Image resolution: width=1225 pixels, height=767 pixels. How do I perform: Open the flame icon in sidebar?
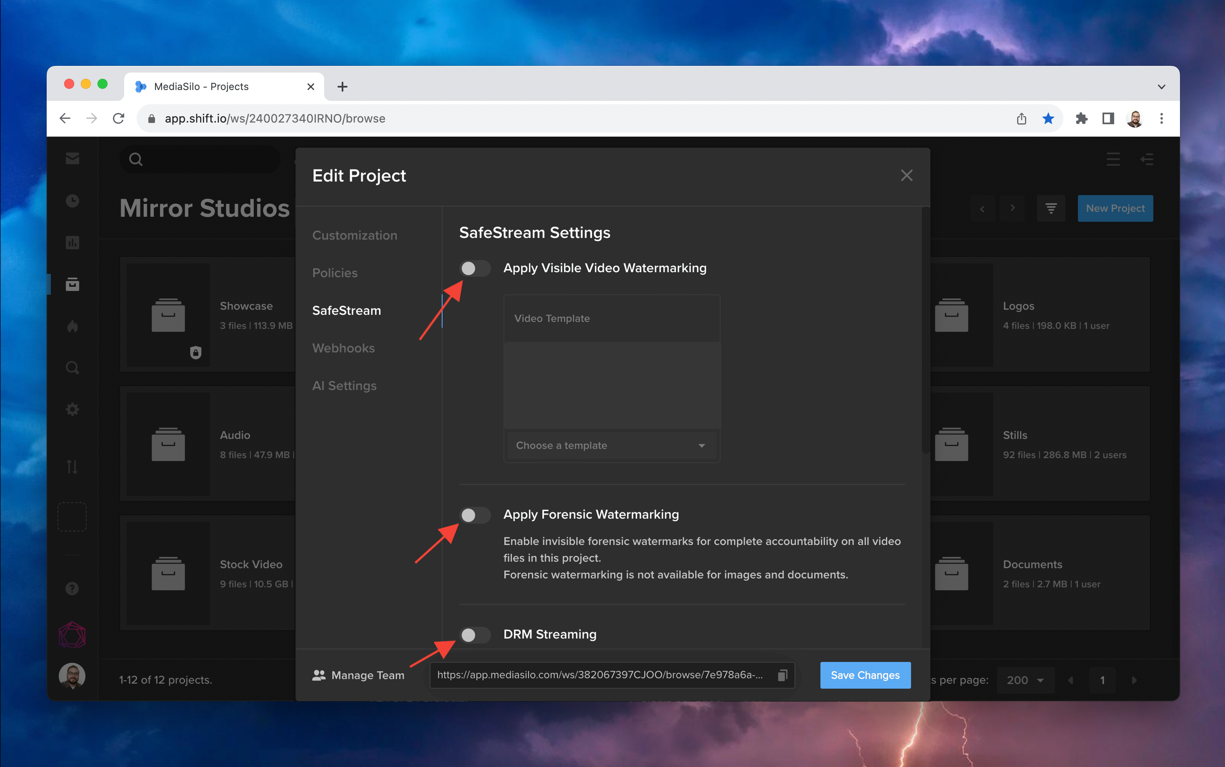click(72, 326)
